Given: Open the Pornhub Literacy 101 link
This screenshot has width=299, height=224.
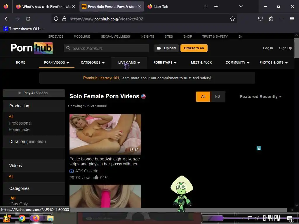Looking at the screenshot, I should (101, 78).
